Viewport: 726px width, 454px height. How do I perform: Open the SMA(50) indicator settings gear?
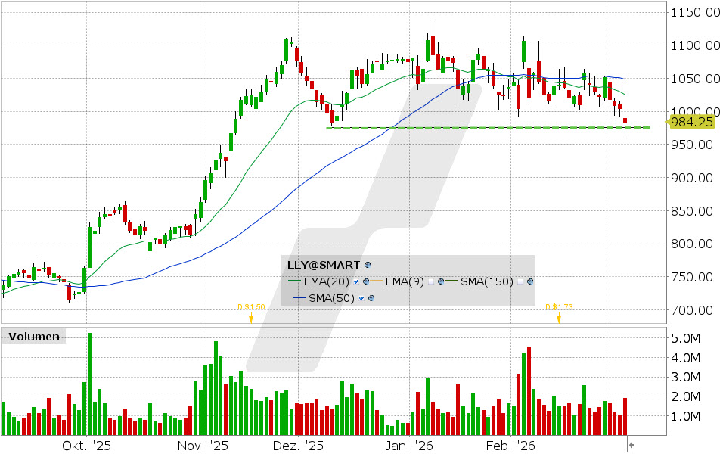click(x=371, y=298)
